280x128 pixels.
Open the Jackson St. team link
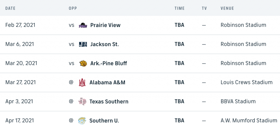coord(104,44)
